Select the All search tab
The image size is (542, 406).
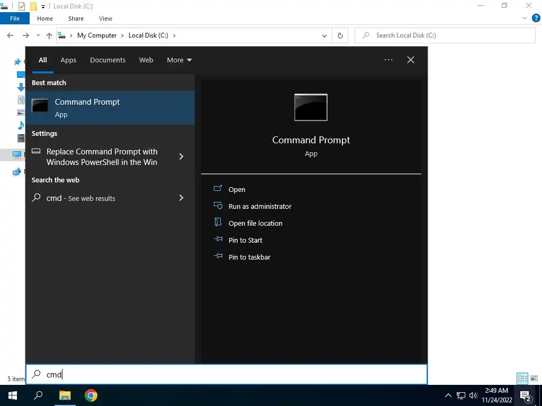[42, 60]
